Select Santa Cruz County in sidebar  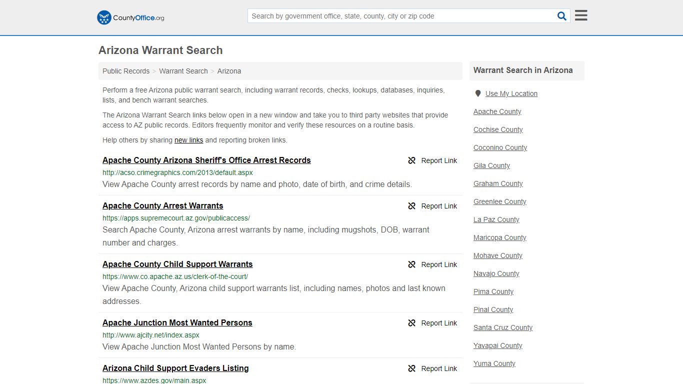click(502, 327)
